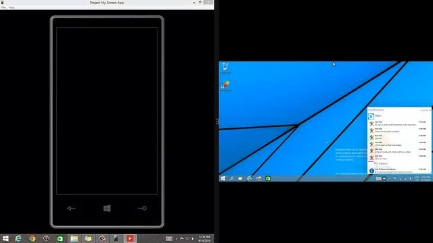Open File Explorer from the left gray taskbar
This screenshot has height=243, width=433.
pyautogui.click(x=74, y=238)
